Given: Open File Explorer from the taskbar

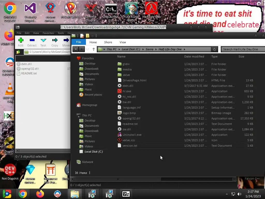Looking at the screenshot, I should coord(75,194).
